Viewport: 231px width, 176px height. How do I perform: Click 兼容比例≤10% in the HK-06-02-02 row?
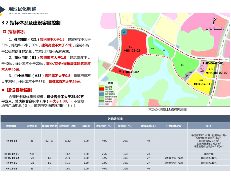[x=209, y=158]
